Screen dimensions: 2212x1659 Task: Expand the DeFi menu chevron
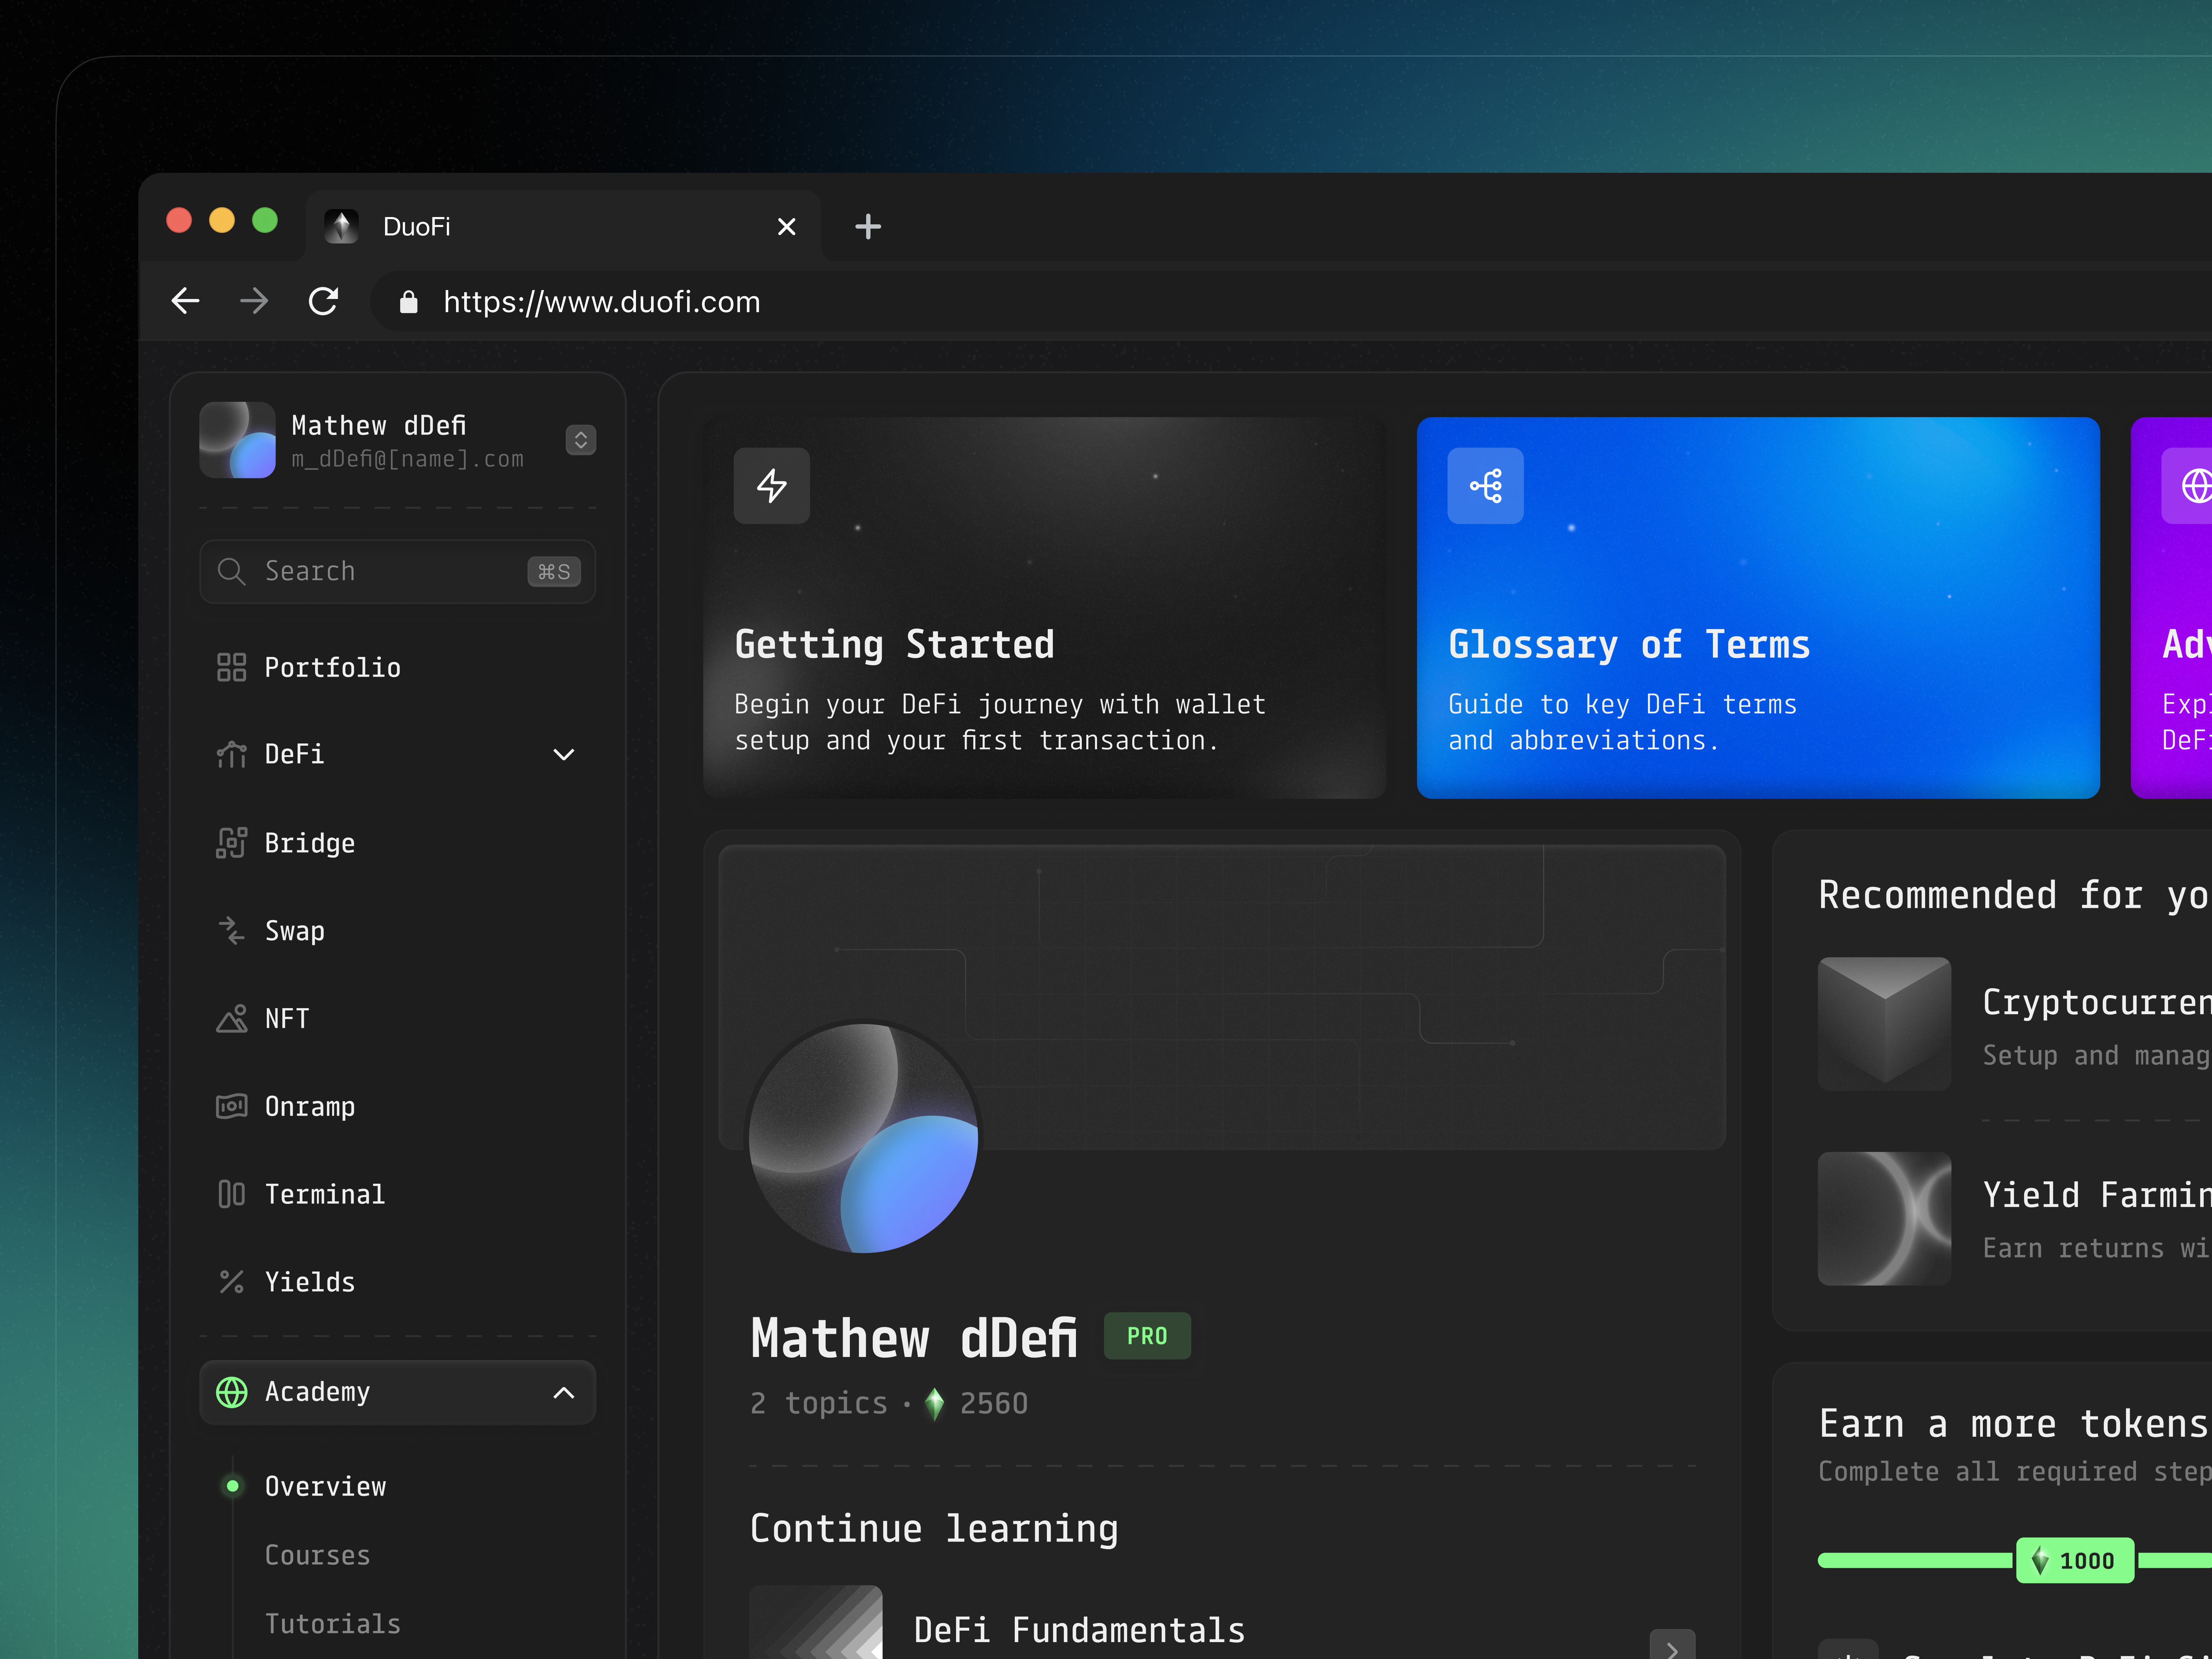(x=564, y=754)
